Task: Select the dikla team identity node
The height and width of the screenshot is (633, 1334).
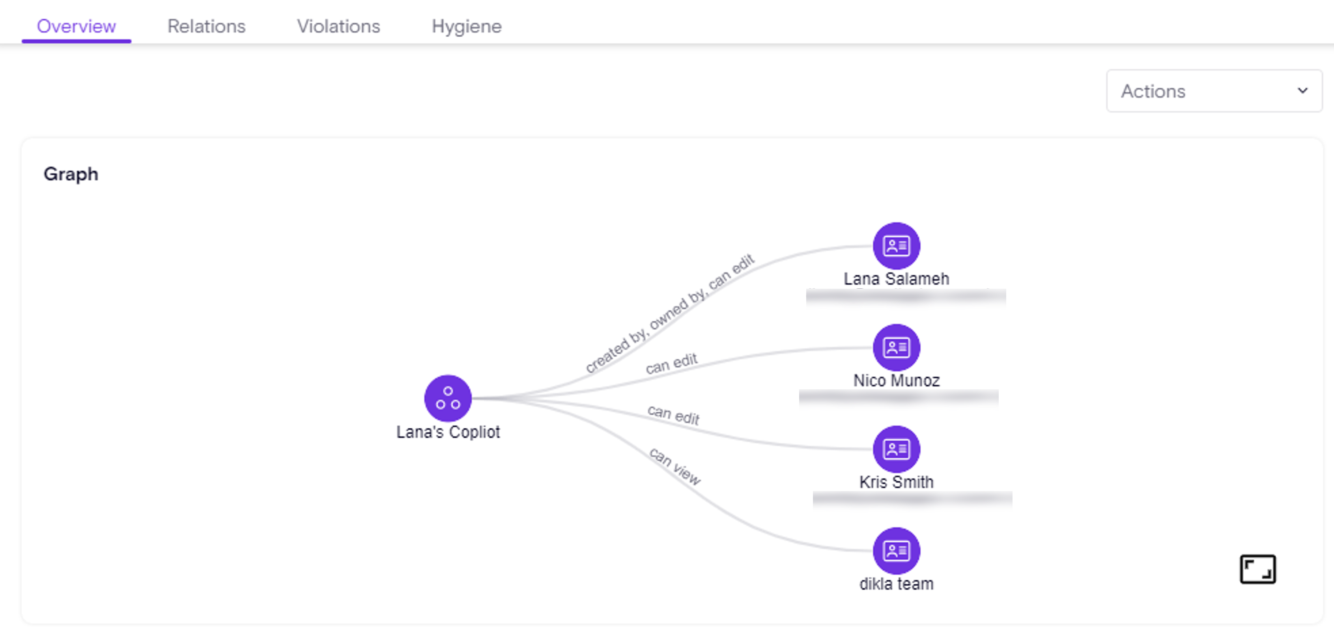Action: click(x=896, y=550)
